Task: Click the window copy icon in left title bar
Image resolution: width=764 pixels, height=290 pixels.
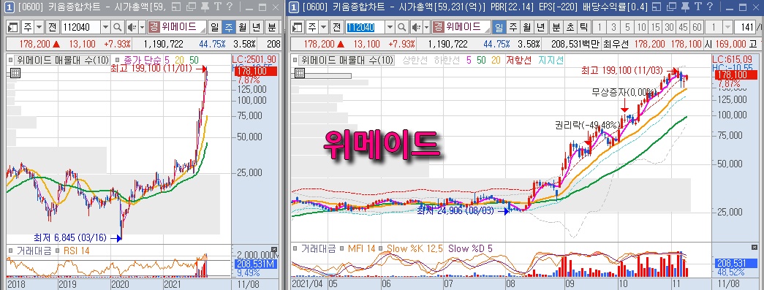Action: (x=192, y=7)
